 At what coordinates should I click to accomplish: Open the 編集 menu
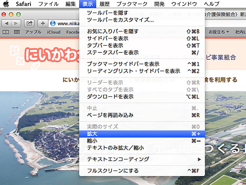pos(71,4)
